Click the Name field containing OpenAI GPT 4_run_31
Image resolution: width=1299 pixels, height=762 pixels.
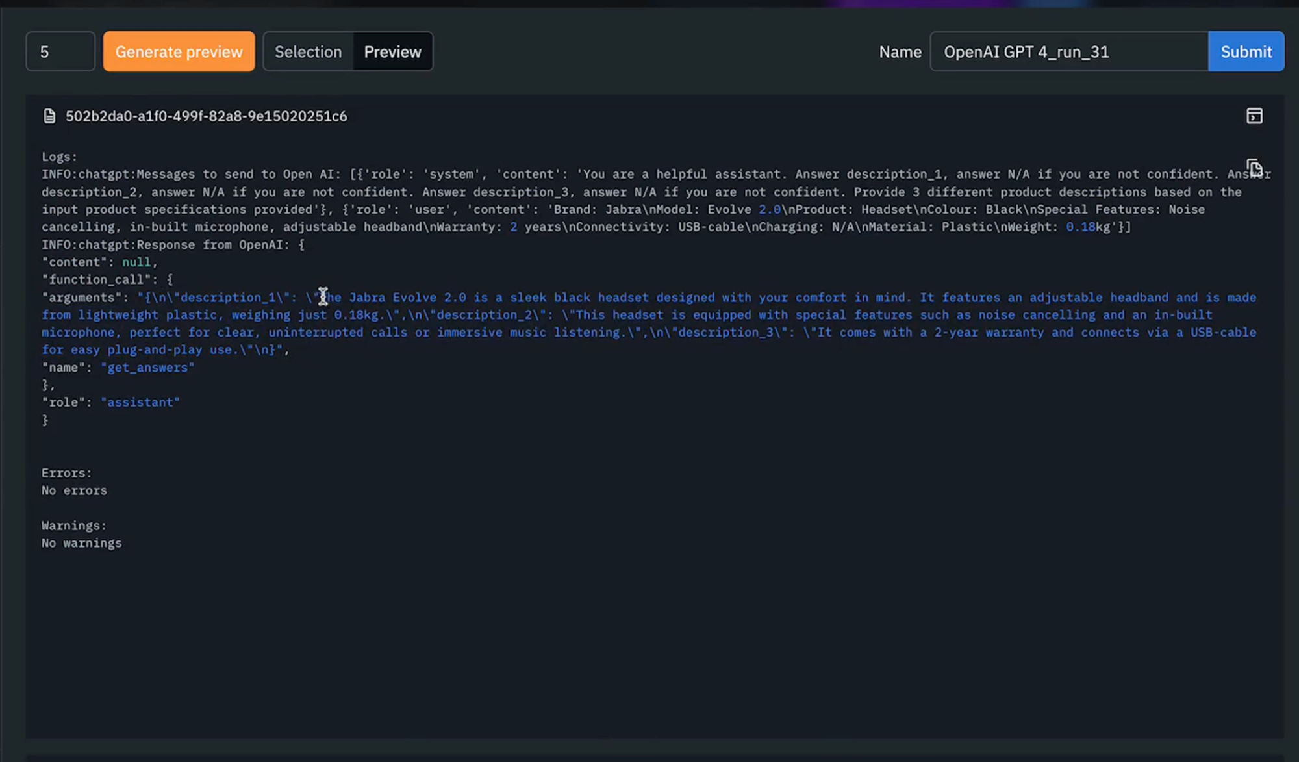coord(1068,52)
